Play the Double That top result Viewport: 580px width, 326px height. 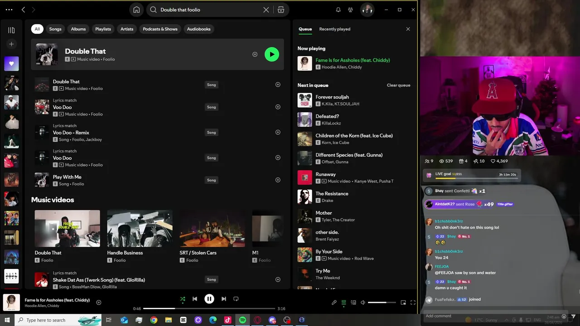tap(272, 54)
